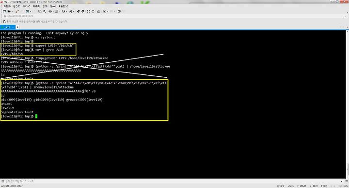
Task: Click the 'whoami' terminal line
Action: 6,103
